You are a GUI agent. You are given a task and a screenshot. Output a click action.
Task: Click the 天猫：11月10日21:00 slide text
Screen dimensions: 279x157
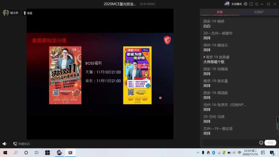tap(103, 72)
